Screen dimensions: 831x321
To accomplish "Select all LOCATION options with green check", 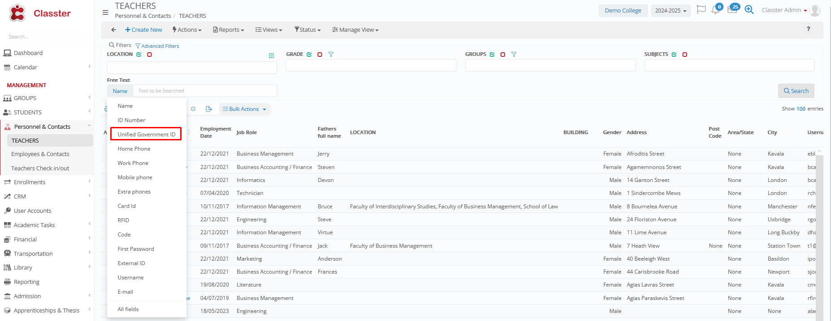I will tap(139, 55).
